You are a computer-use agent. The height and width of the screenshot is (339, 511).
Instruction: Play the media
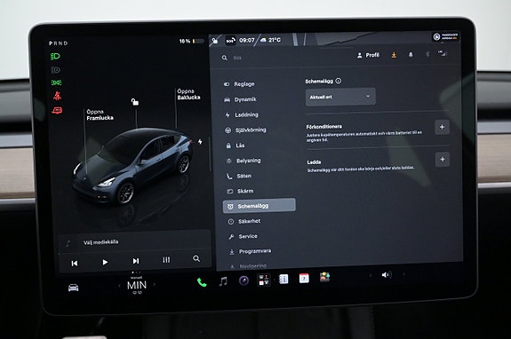105,262
